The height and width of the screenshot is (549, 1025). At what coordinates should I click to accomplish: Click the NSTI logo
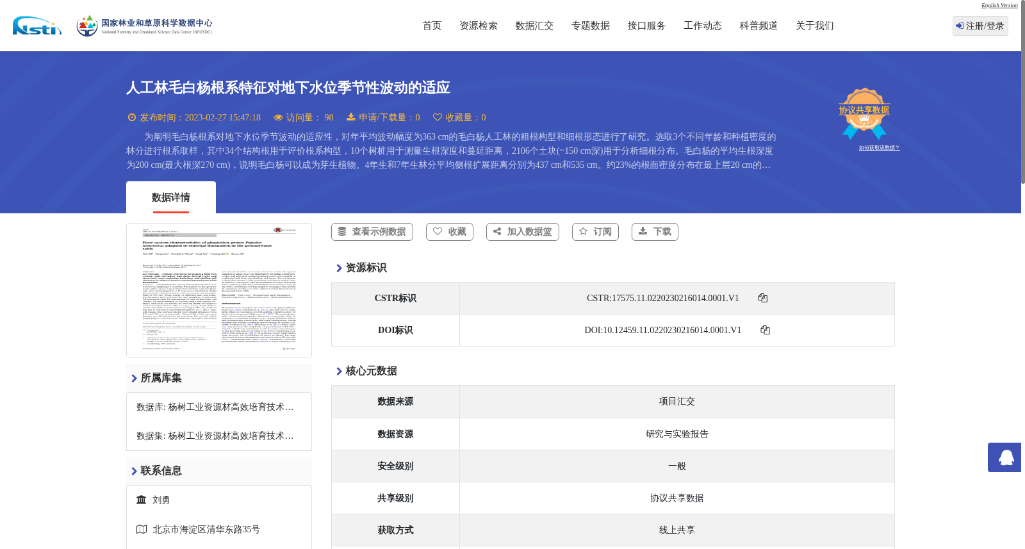coord(37,26)
